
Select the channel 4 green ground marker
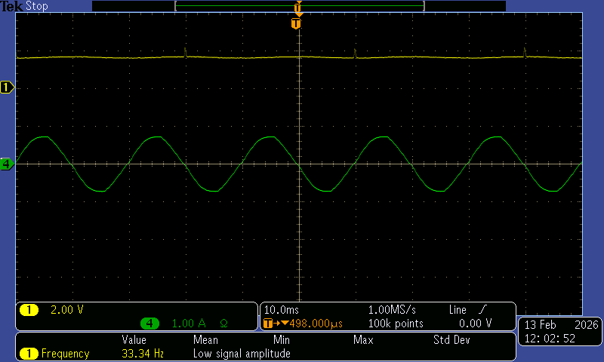tap(8, 164)
